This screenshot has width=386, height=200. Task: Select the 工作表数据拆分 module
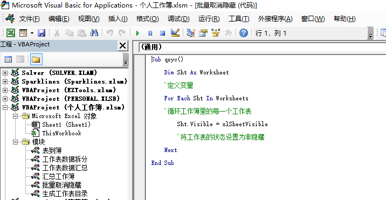pos(65,159)
